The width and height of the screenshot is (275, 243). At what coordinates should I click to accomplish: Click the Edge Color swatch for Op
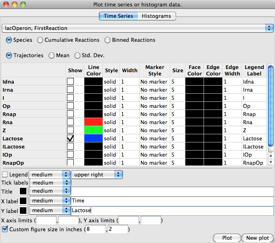tap(213, 106)
